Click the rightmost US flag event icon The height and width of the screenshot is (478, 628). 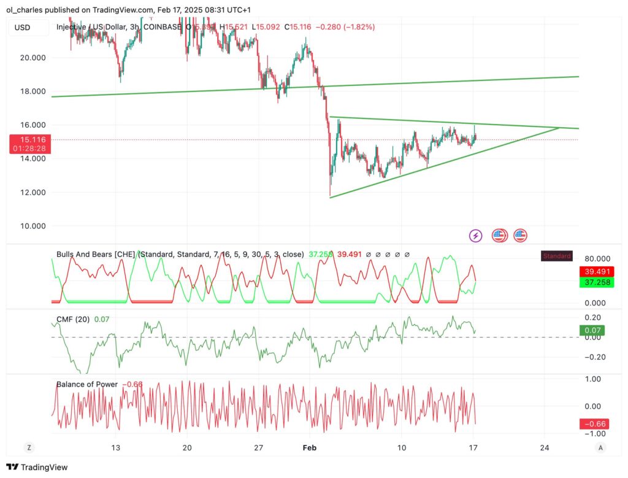[x=521, y=235]
